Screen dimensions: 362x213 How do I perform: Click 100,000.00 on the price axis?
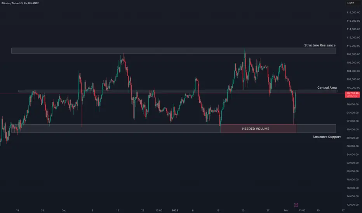353,88
